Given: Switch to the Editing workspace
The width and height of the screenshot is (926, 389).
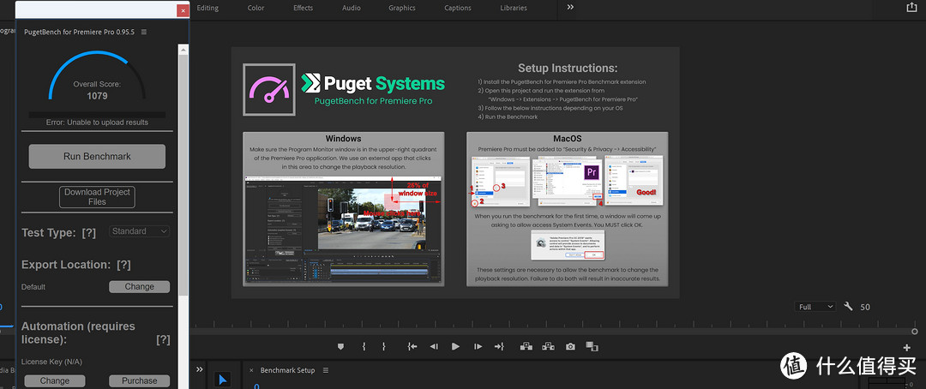Looking at the screenshot, I should tap(207, 8).
